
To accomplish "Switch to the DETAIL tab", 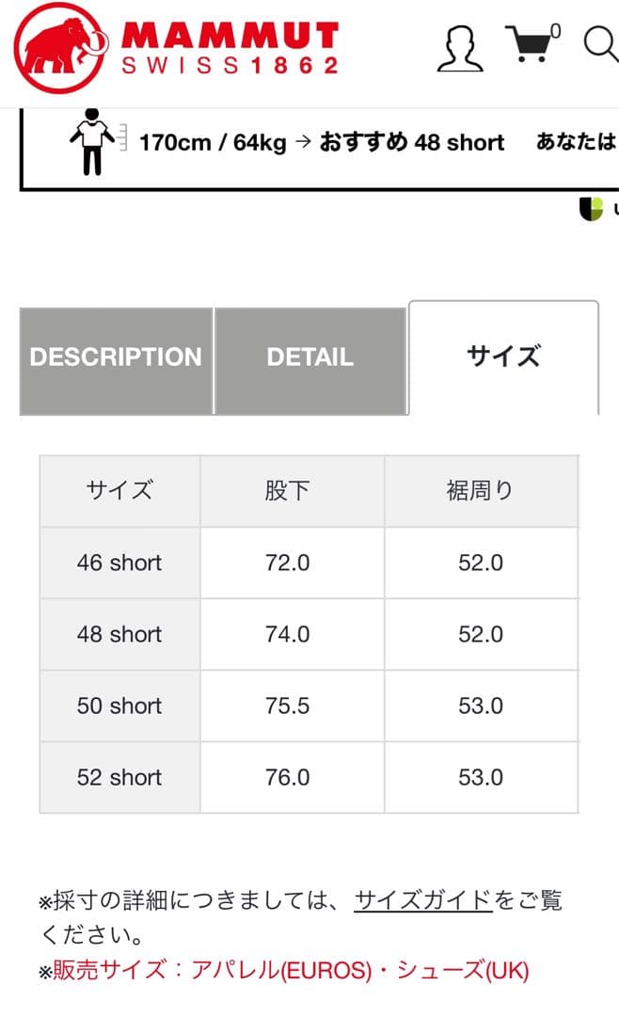I will pos(310,357).
